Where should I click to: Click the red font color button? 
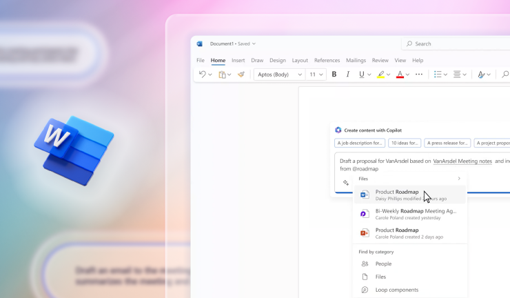[400, 74]
